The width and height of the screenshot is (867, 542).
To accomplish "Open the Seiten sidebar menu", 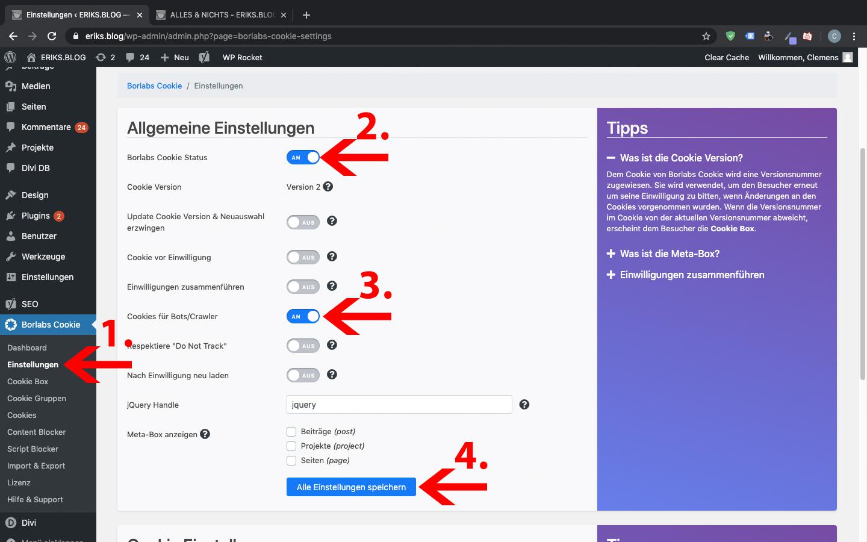I will [x=48, y=107].
